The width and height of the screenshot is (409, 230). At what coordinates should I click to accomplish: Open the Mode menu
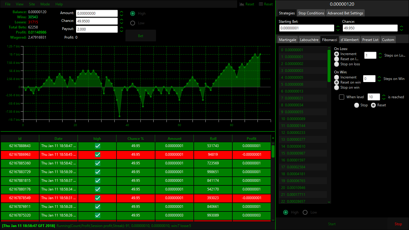pos(45,4)
